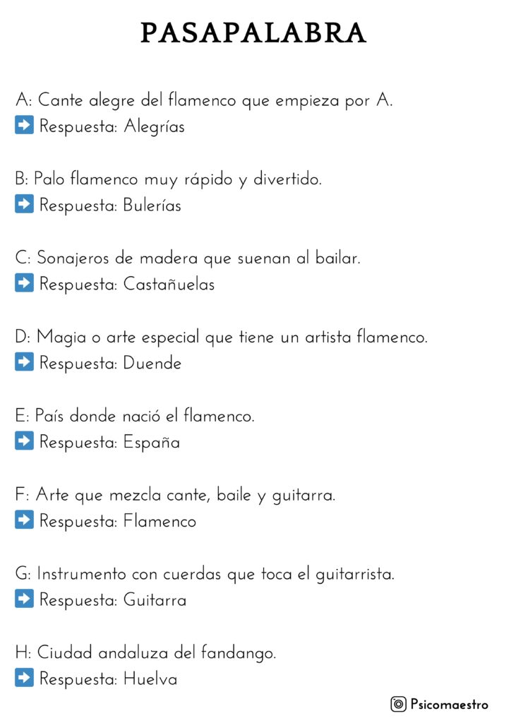Click the blue arrow beside Duende answer

point(24,363)
